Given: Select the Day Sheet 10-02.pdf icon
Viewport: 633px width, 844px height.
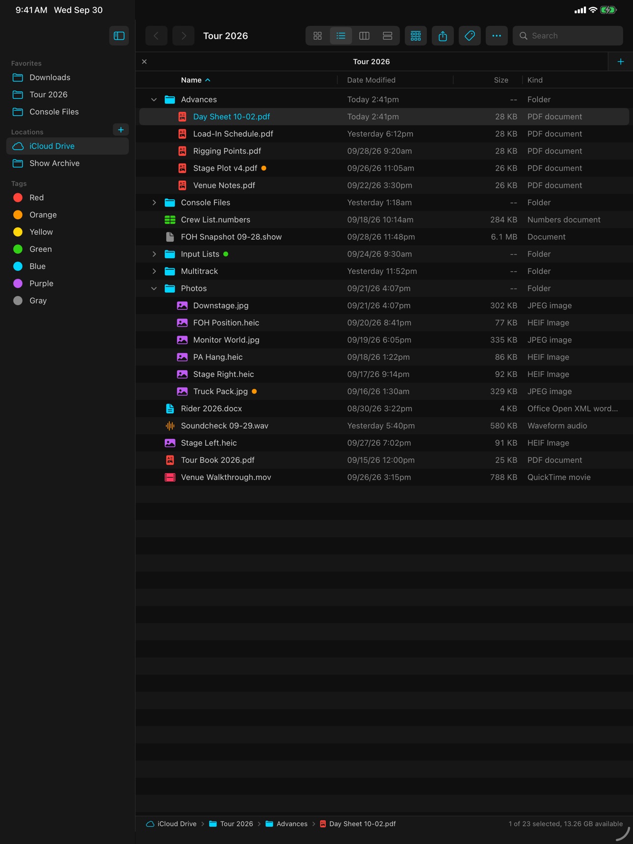Looking at the screenshot, I should pos(182,117).
